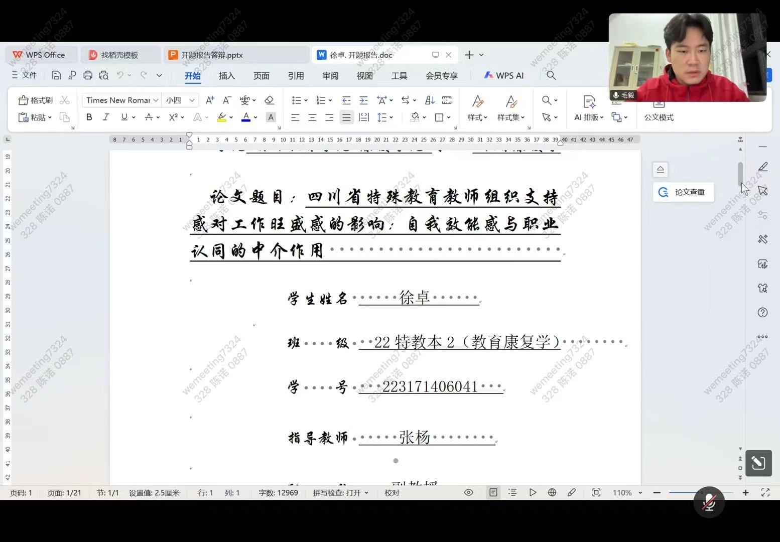
Task: Click the 论文查重 button
Action: pyautogui.click(x=683, y=192)
